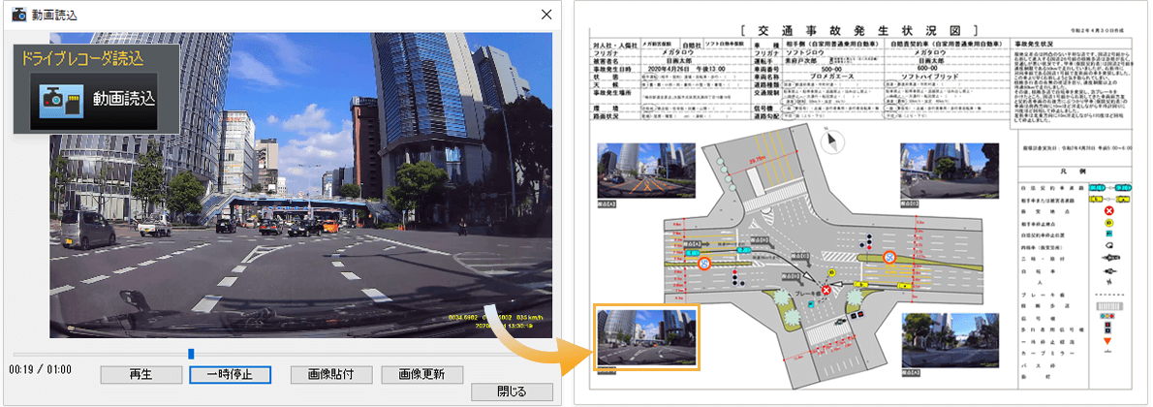Click the red X collision point marker
Screen dimensions: 1153x407
tap(826, 290)
